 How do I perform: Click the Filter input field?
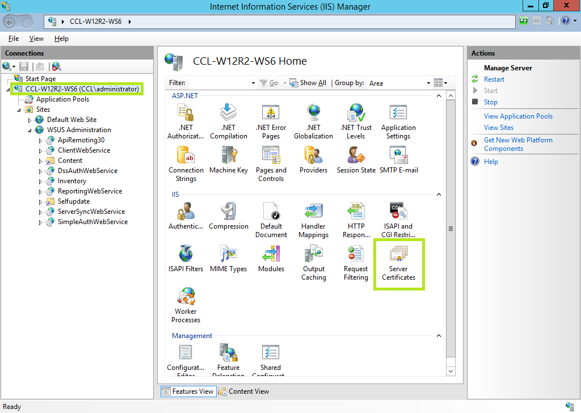(220, 83)
